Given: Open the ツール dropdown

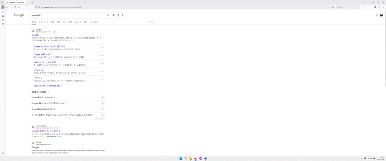Looking at the screenshot, I should tap(151, 22).
